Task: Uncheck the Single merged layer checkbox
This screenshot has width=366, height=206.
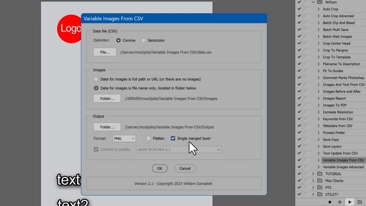Action: click(x=173, y=138)
